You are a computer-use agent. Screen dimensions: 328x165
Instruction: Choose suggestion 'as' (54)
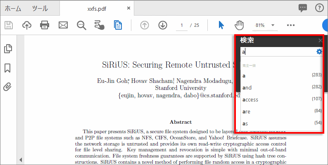tap(282, 123)
